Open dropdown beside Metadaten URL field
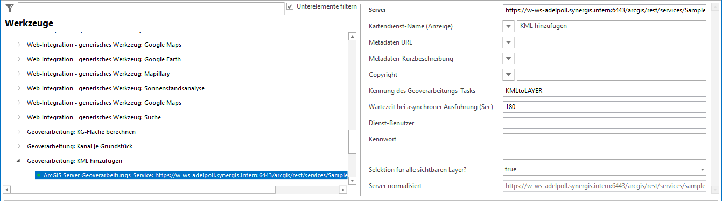This screenshot has height=201, width=722. pyautogui.click(x=509, y=42)
